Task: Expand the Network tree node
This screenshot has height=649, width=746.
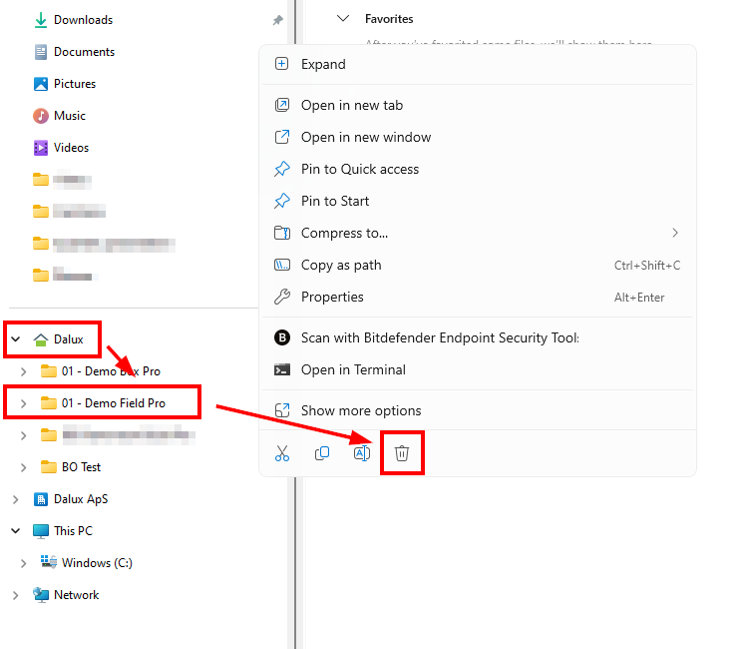Action: [15, 595]
